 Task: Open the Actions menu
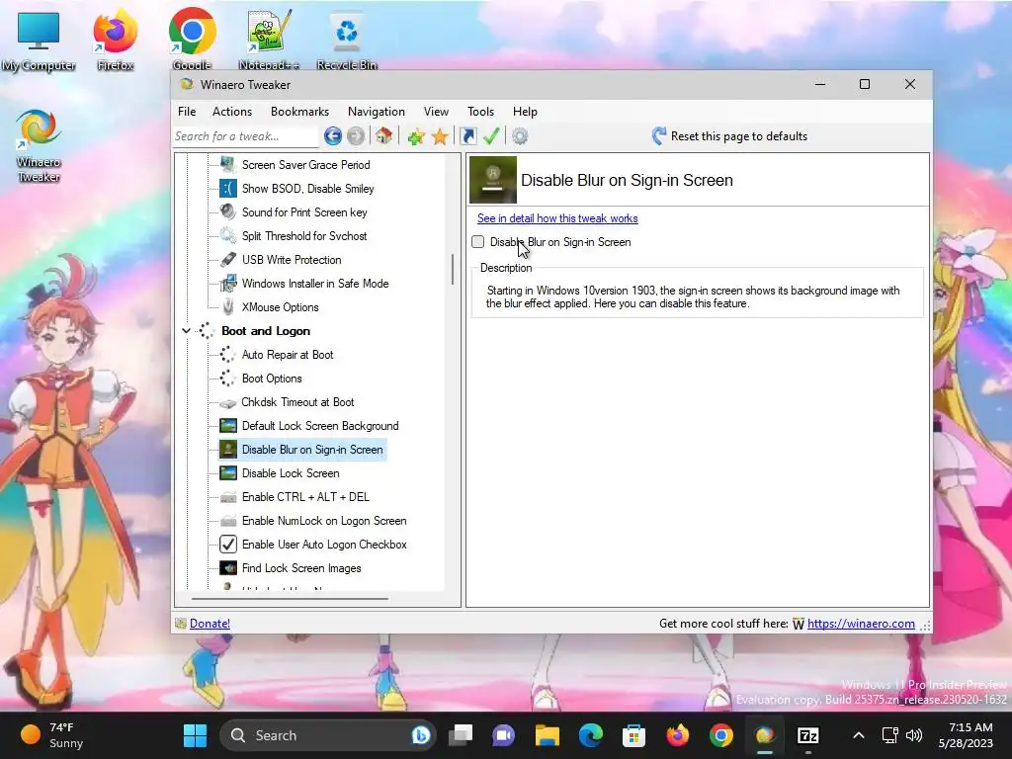click(231, 112)
